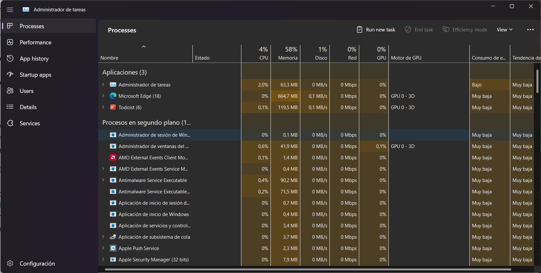This screenshot has height=273, width=541.
Task: Click the Run new task button
Action: (376, 30)
